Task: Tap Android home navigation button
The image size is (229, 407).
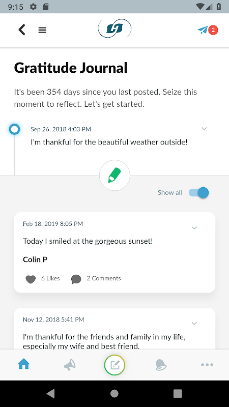Action: point(114,393)
